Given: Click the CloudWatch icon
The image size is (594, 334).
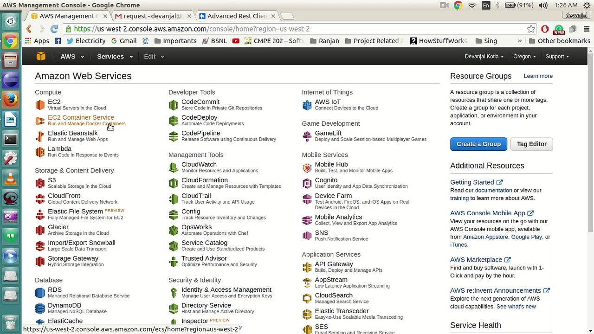Looking at the screenshot, I should pyautogui.click(x=174, y=167).
